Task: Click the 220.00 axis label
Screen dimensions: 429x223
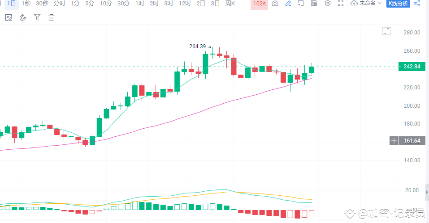Action: 412,88
